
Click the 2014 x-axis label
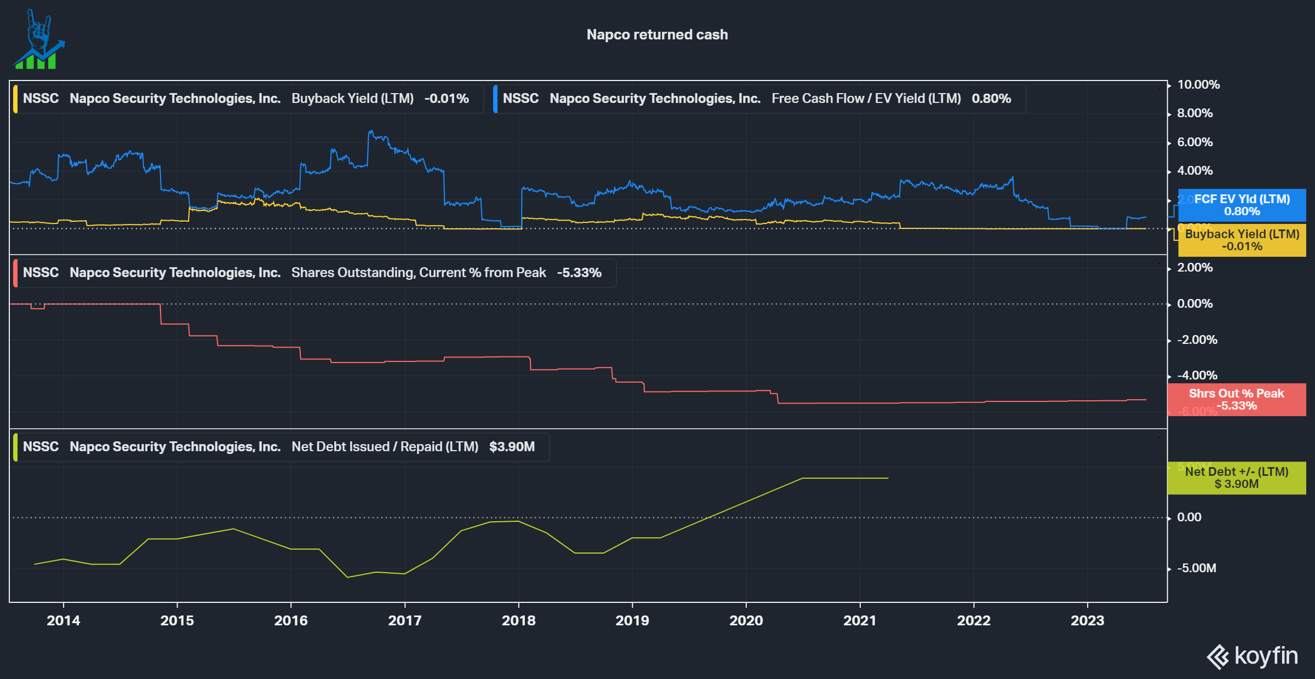[64, 620]
